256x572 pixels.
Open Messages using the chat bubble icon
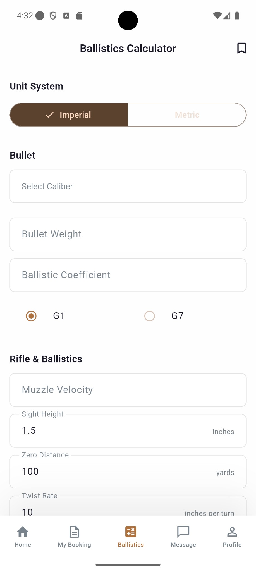pyautogui.click(x=183, y=532)
